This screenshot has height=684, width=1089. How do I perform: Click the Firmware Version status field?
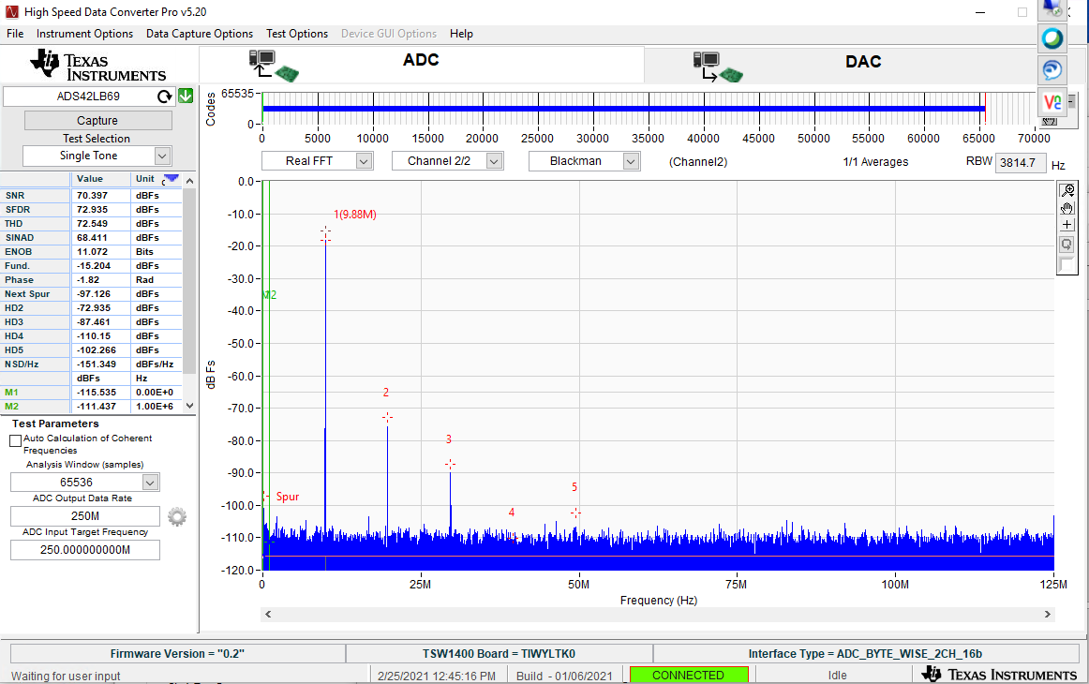178,653
